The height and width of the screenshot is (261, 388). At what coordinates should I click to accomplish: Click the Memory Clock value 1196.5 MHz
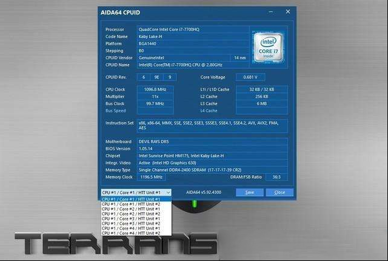pos(151,177)
